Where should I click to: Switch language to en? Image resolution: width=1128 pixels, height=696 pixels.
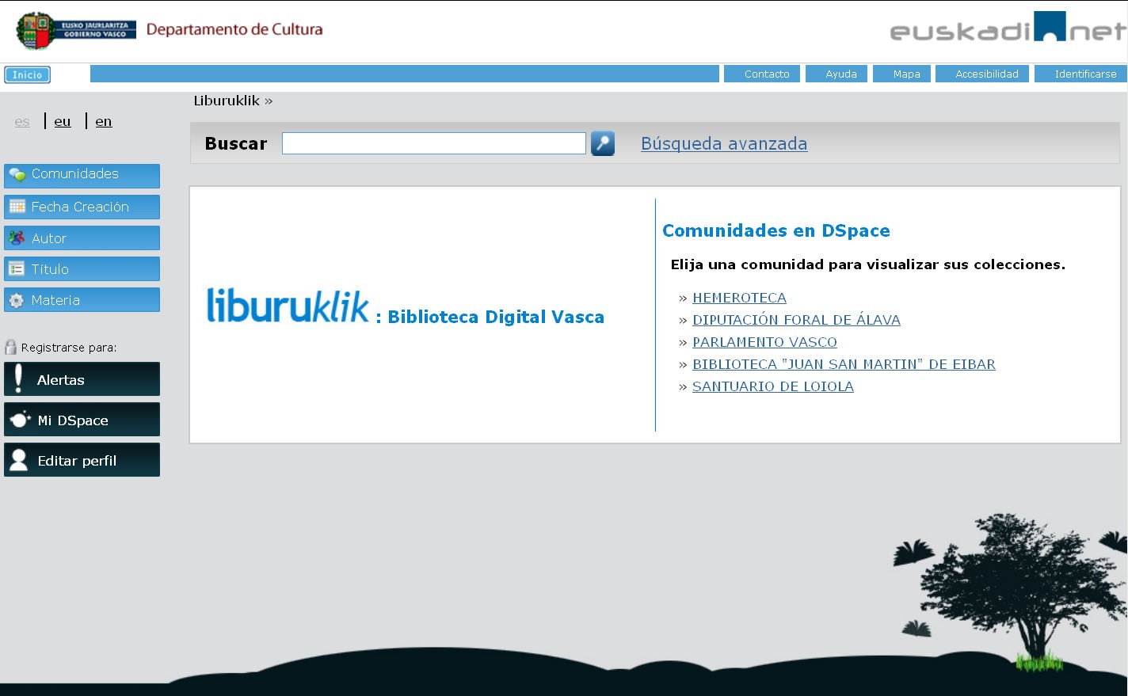pos(103,121)
